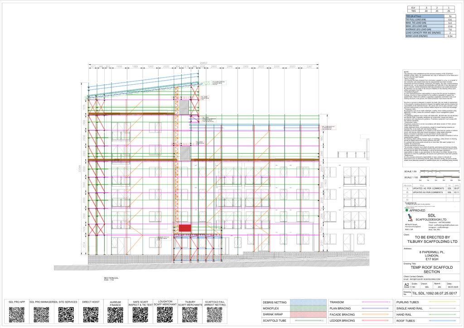464x328 pixels.
Task: Select the MONOFLEX green legend swatch
Action: [308, 308]
